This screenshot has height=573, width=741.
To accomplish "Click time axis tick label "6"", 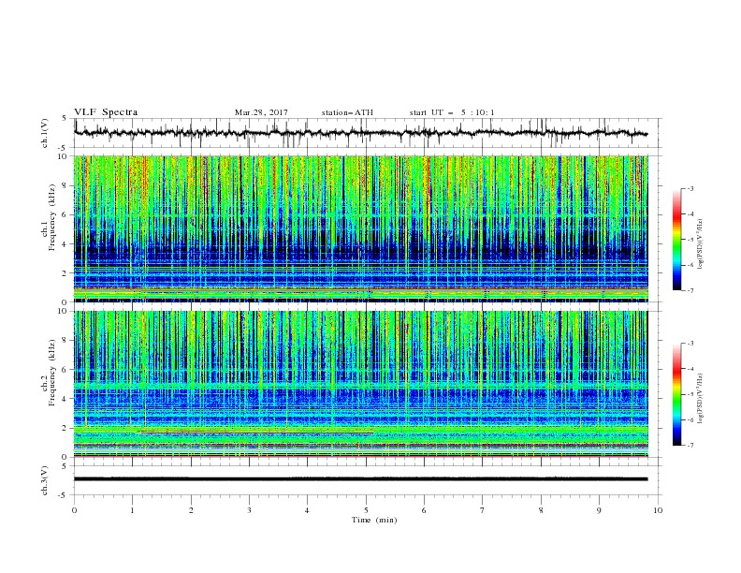I will coord(424,510).
